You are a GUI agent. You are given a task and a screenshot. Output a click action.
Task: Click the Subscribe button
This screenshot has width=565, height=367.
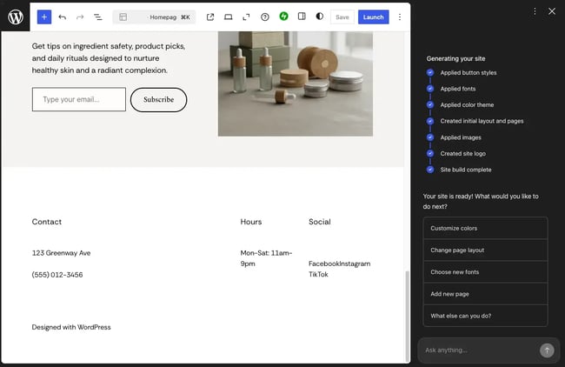(158, 99)
